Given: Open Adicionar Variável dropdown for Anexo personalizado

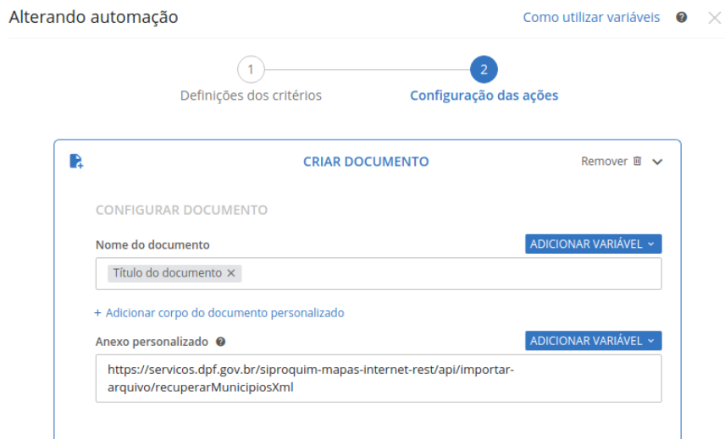Looking at the screenshot, I should pos(593,341).
